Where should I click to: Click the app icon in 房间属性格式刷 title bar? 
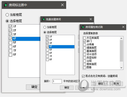(83, 27)
